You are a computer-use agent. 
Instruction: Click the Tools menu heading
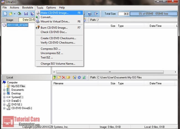tap(40, 8)
